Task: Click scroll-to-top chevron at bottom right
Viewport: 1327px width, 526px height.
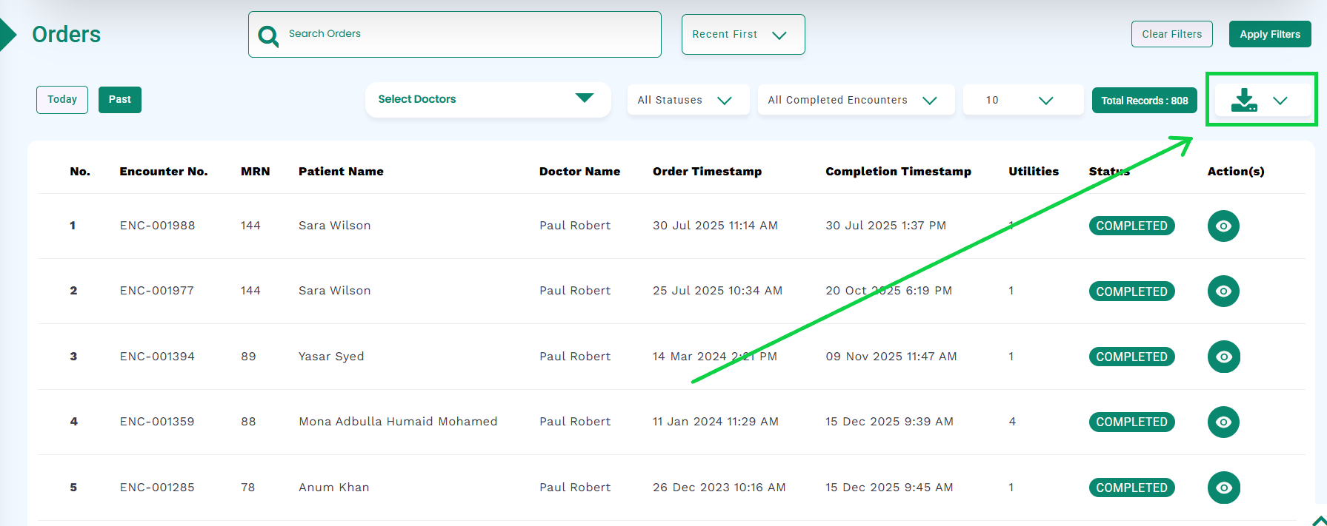Action: pyautogui.click(x=1318, y=520)
